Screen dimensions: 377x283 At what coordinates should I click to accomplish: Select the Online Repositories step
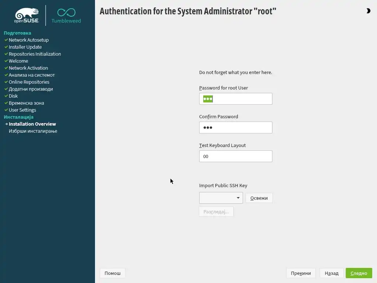pos(29,82)
